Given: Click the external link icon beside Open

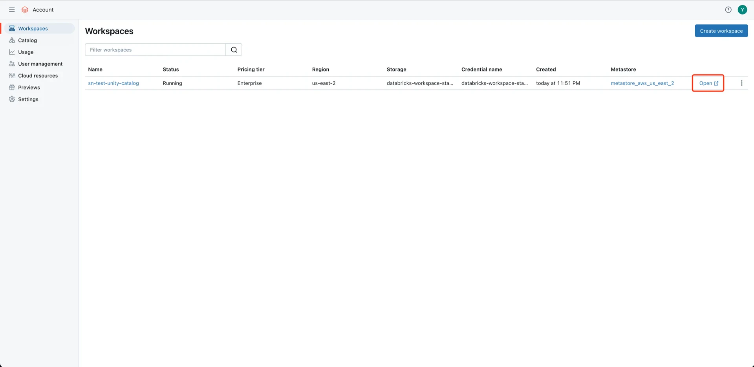Looking at the screenshot, I should coord(716,83).
